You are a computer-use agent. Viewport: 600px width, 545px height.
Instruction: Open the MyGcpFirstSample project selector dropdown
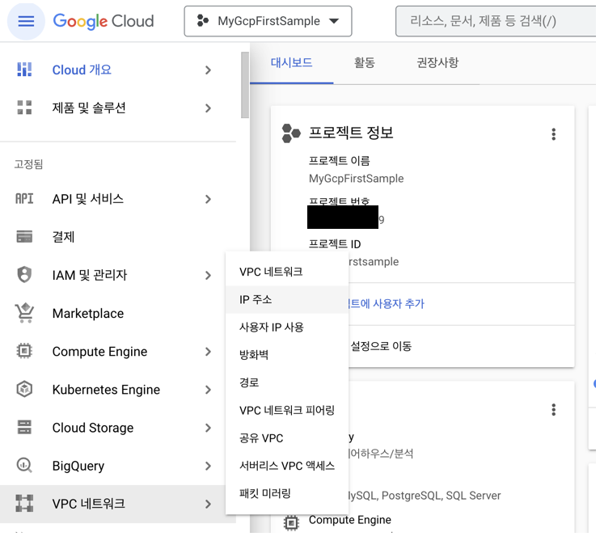tap(268, 22)
